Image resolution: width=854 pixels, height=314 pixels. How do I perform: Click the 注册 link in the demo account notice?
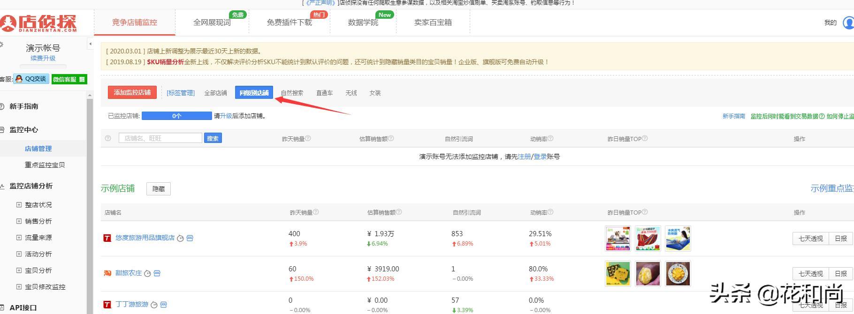[x=524, y=157]
